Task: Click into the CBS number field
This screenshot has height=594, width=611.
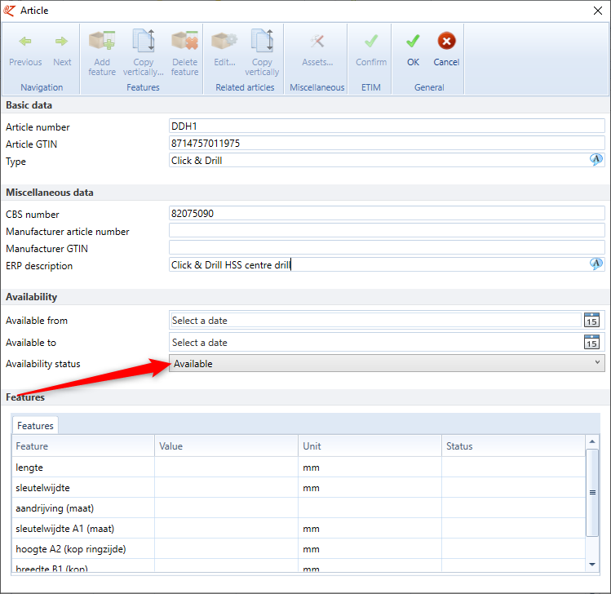Action: [x=387, y=214]
